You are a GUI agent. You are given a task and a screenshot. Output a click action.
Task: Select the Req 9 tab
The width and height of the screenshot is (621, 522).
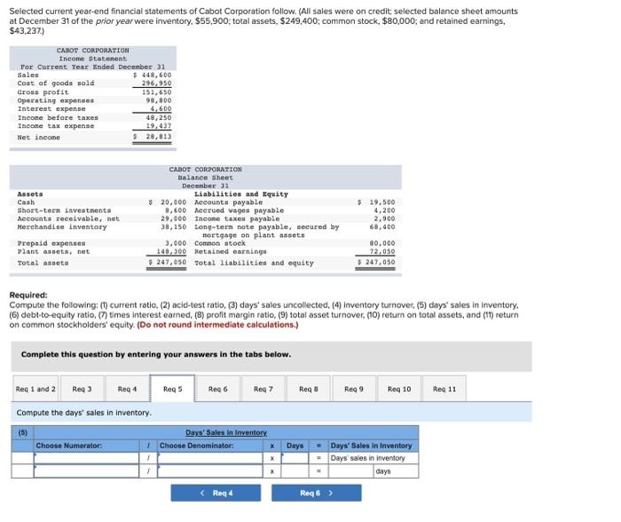point(354,389)
